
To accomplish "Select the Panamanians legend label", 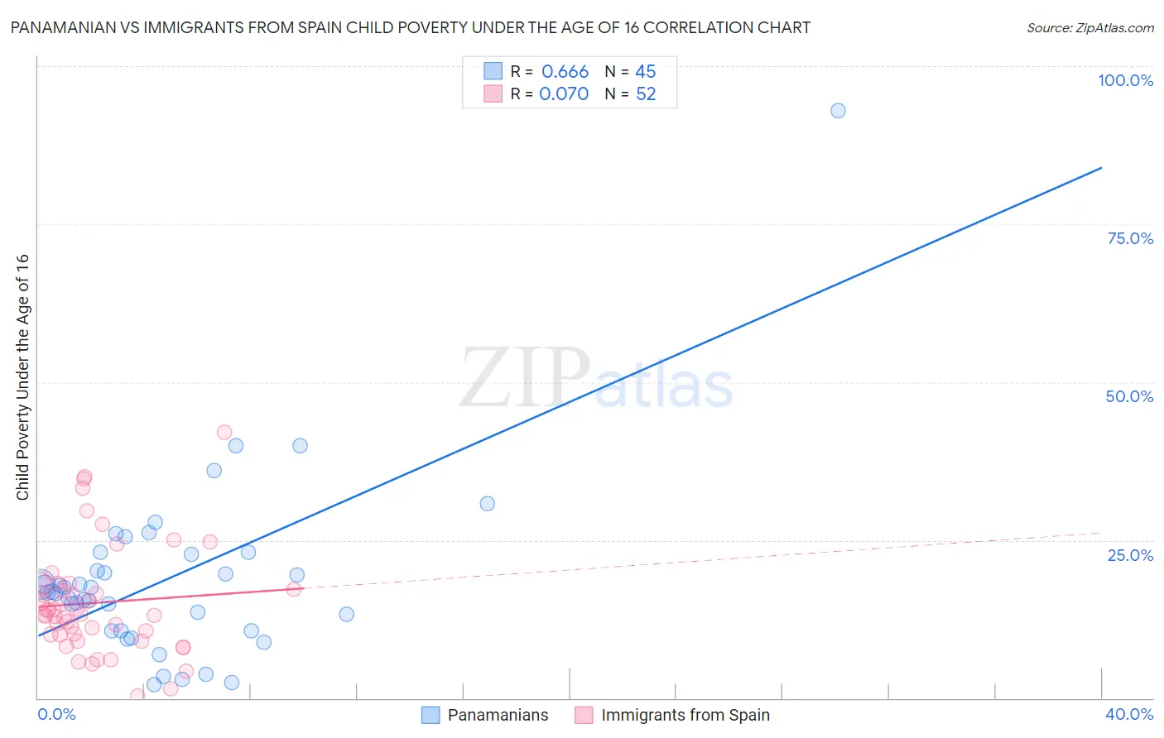I will click(498, 715).
